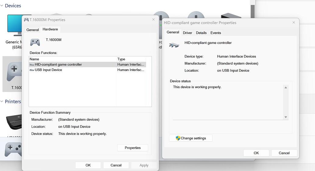315x171 pixels.
Task: Open the Driver tab
Action: [187, 33]
